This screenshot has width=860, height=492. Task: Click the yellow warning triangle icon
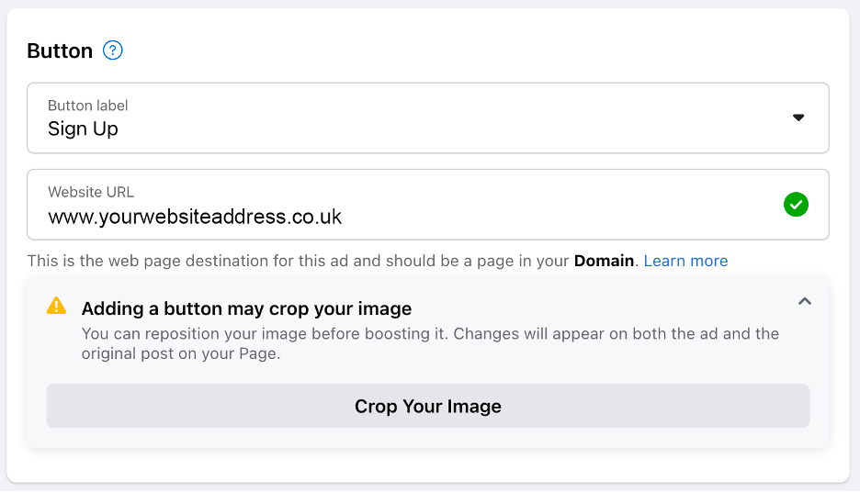(57, 306)
